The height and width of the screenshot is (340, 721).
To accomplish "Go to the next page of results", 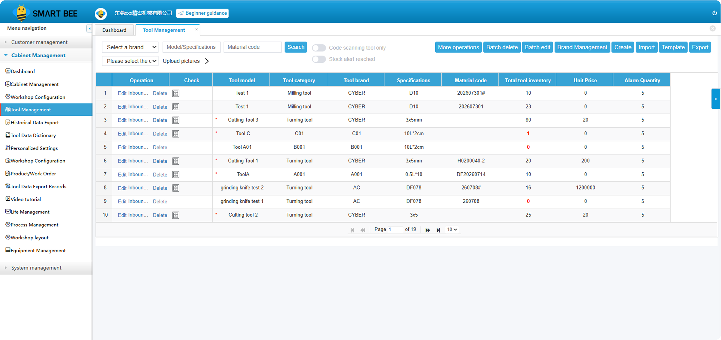I will click(x=427, y=230).
